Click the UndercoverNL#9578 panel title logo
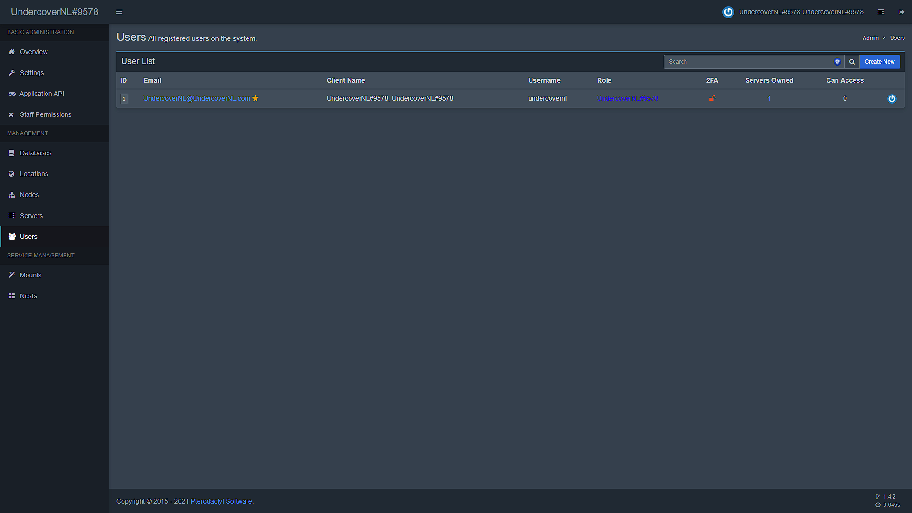The width and height of the screenshot is (912, 513). [x=55, y=12]
